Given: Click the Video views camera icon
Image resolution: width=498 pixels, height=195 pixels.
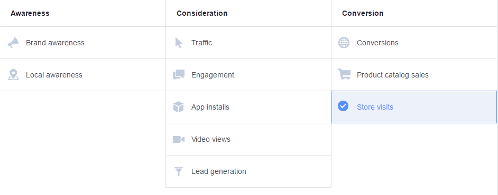Looking at the screenshot, I should tap(179, 139).
